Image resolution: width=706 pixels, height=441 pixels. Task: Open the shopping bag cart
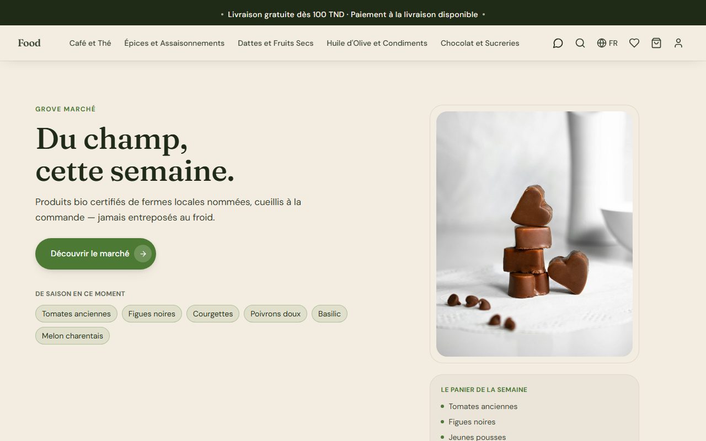point(656,43)
